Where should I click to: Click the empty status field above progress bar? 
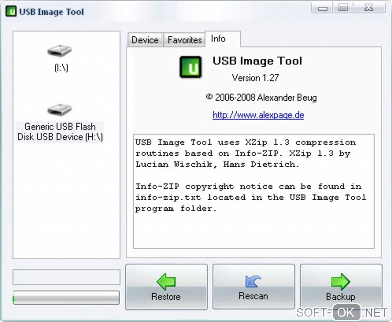66,277
